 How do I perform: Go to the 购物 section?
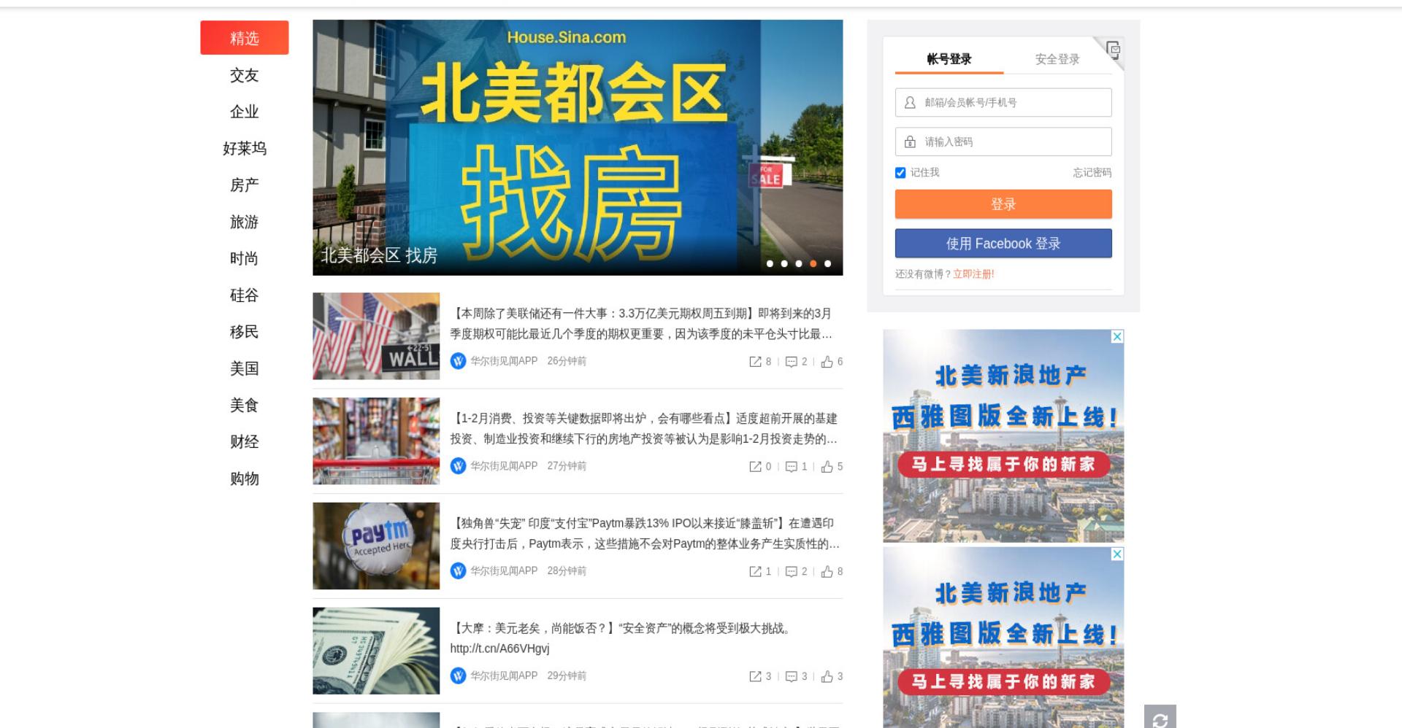click(245, 479)
